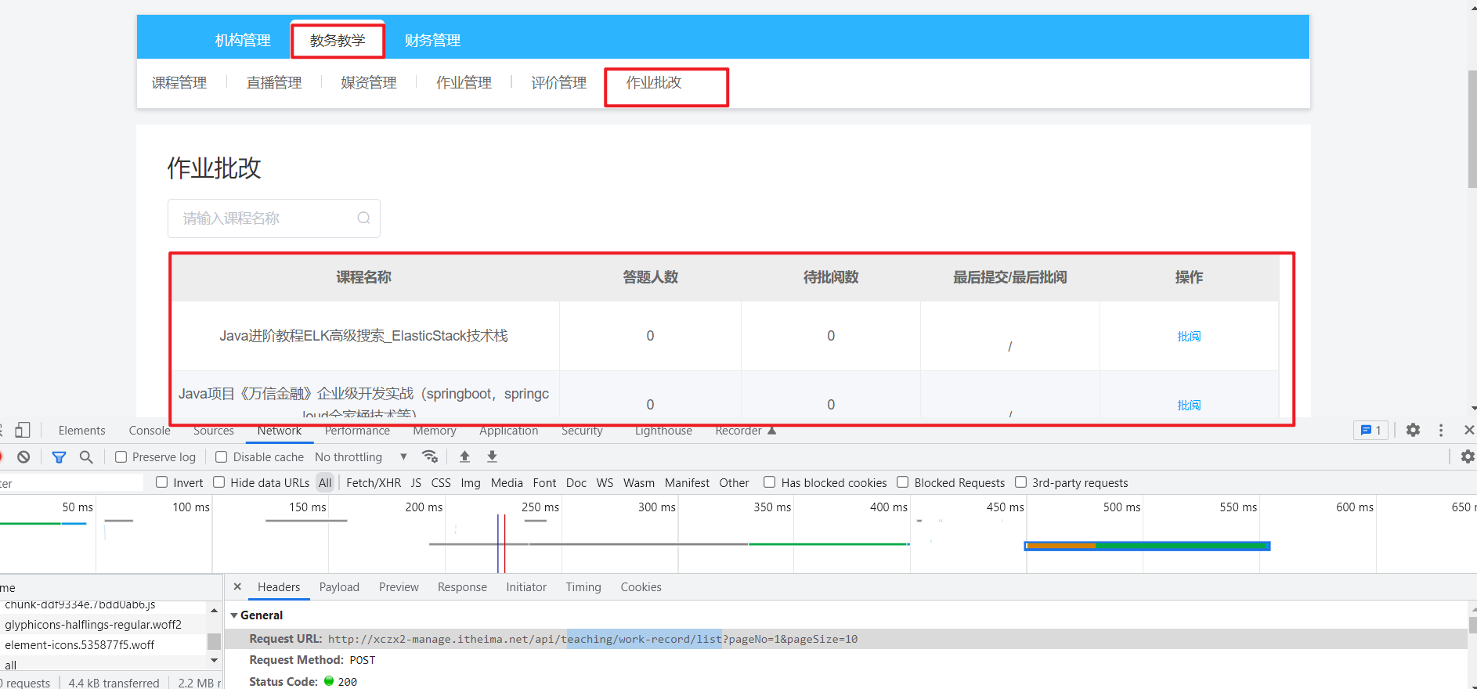
Task: Check Blocked Requests checkbox
Action: tap(903, 482)
